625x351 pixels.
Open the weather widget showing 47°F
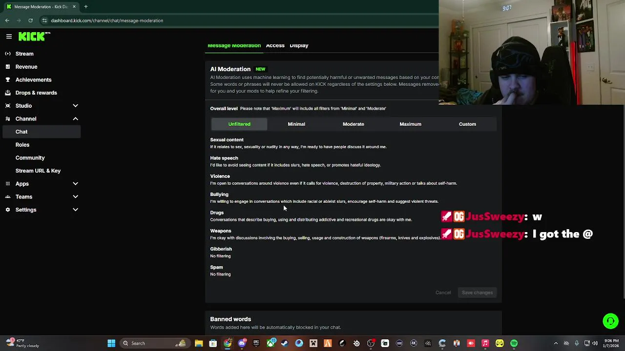click(x=22, y=343)
